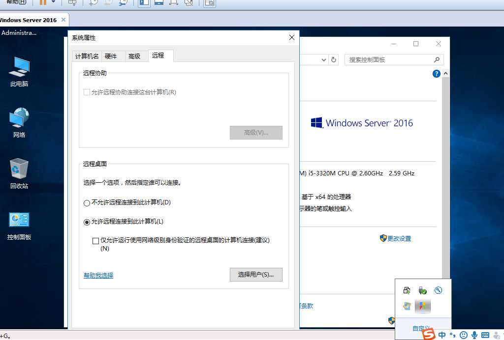Select 控制面板 desktop icon
The width and height of the screenshot is (504, 340).
click(19, 226)
